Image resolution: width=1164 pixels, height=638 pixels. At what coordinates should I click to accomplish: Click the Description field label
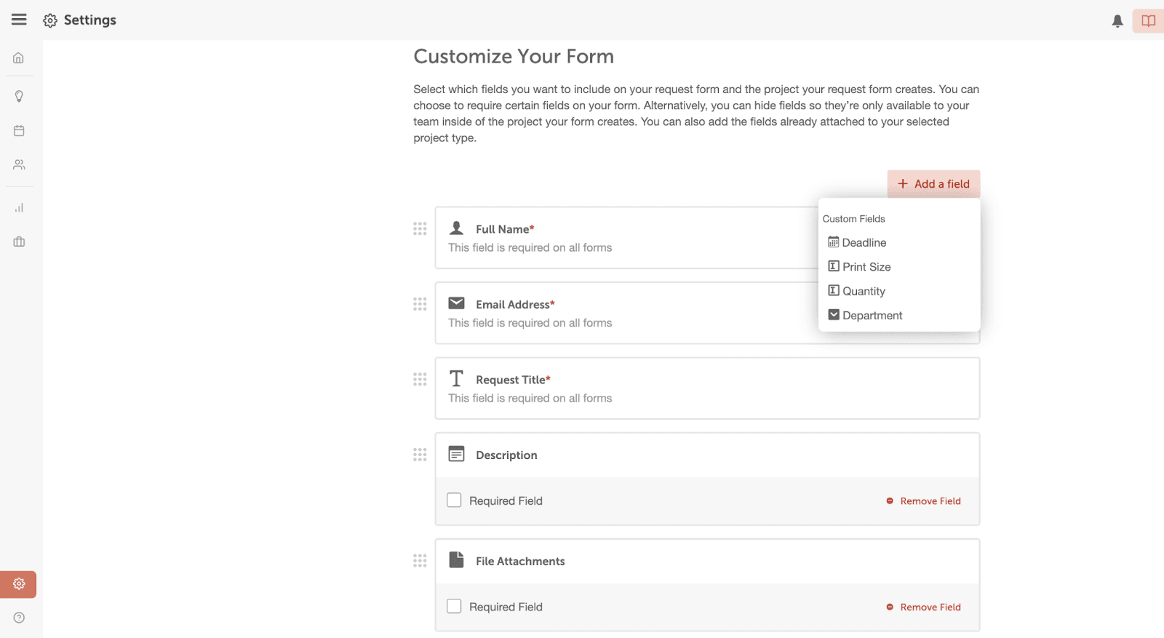[x=506, y=455]
